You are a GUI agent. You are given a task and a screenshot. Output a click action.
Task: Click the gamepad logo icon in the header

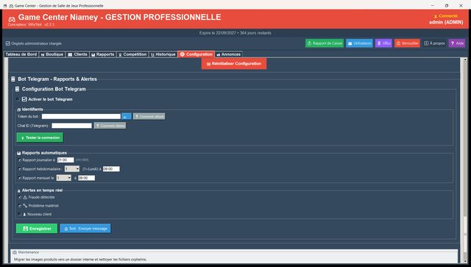click(12, 19)
